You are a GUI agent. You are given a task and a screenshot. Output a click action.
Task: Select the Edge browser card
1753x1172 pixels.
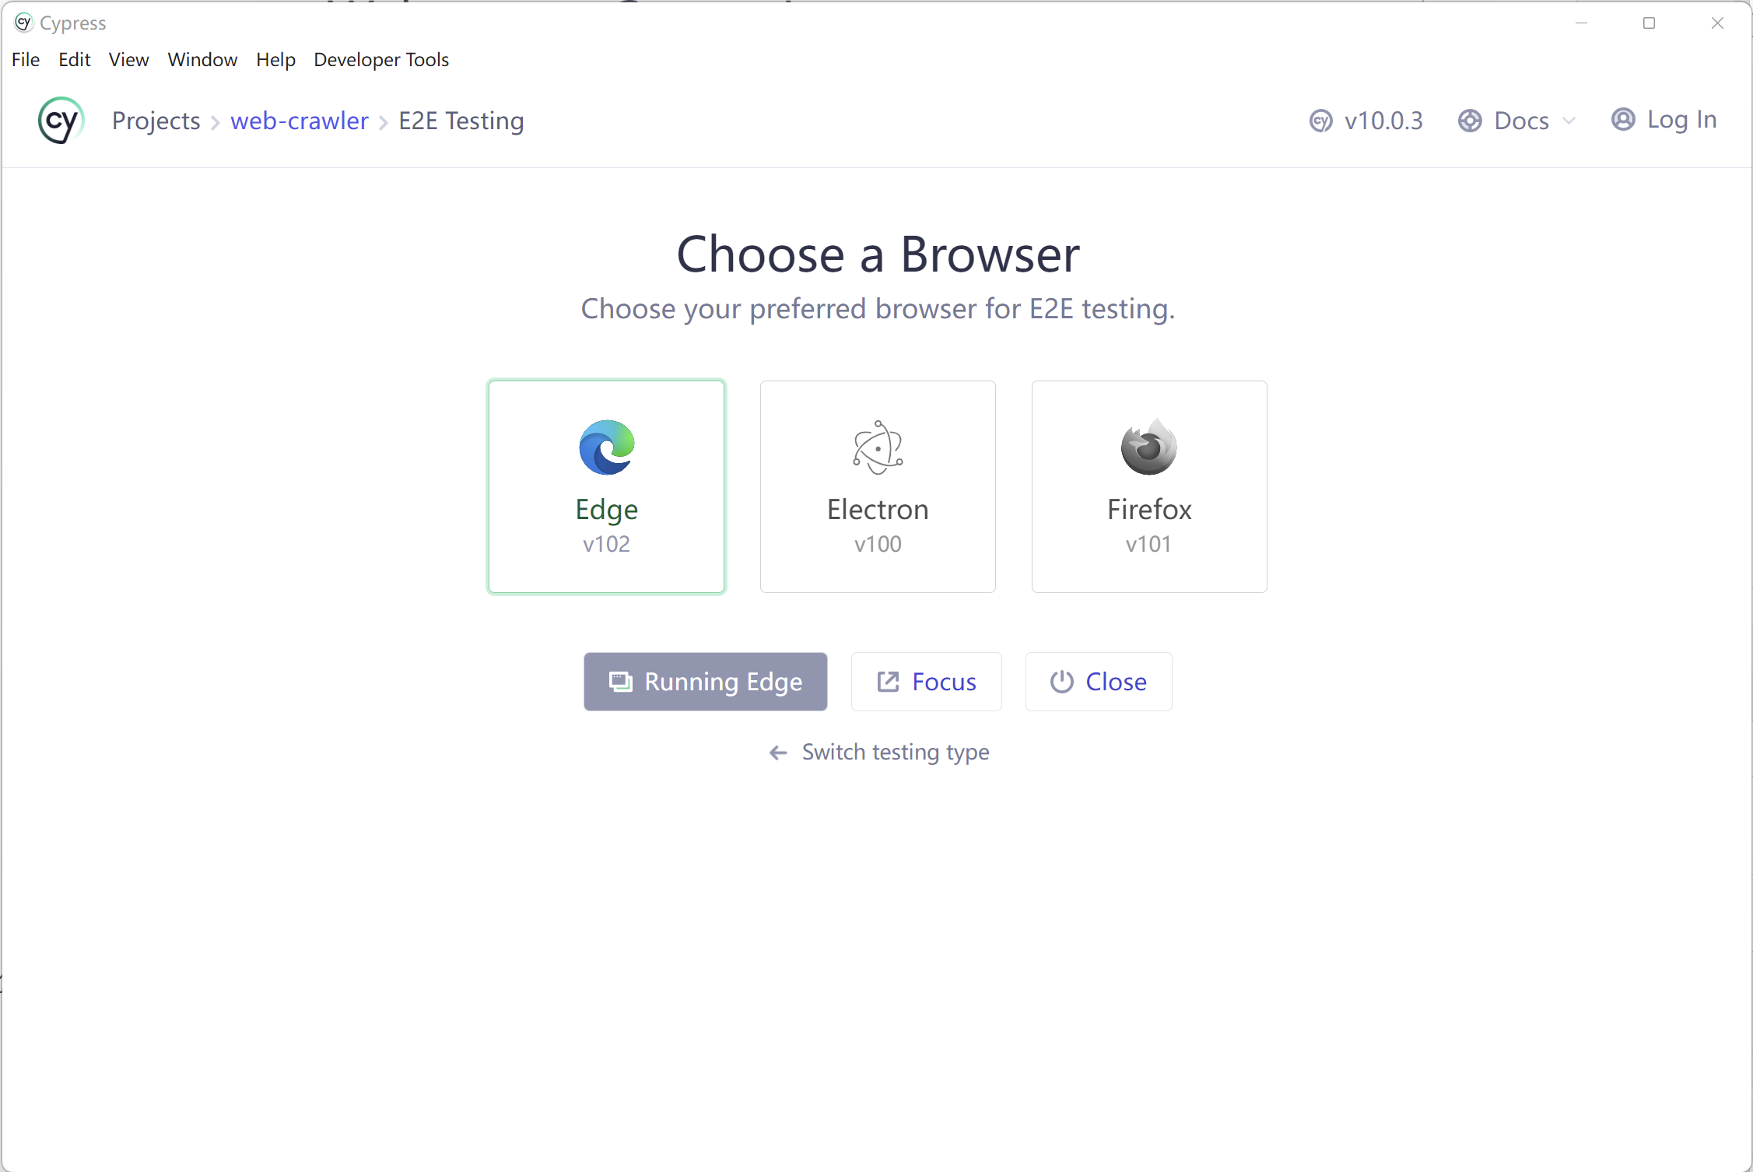click(606, 486)
